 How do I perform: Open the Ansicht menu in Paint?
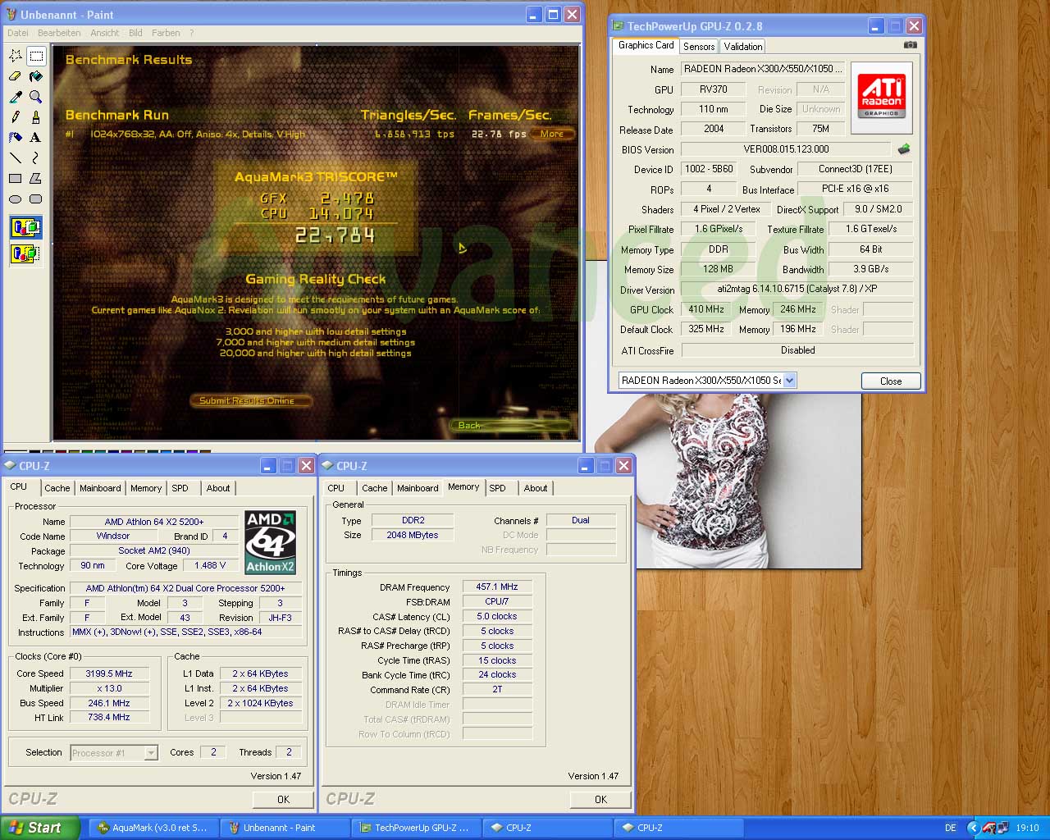[105, 33]
